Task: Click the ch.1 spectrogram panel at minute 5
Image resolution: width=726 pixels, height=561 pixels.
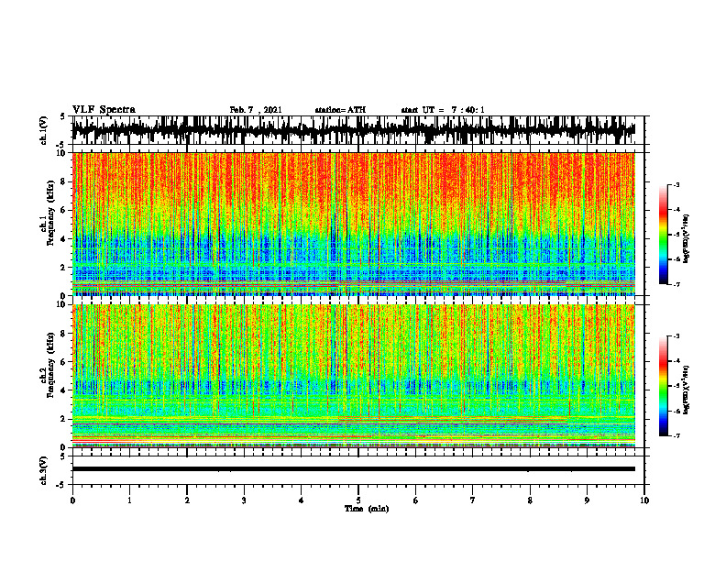Action: 358,224
